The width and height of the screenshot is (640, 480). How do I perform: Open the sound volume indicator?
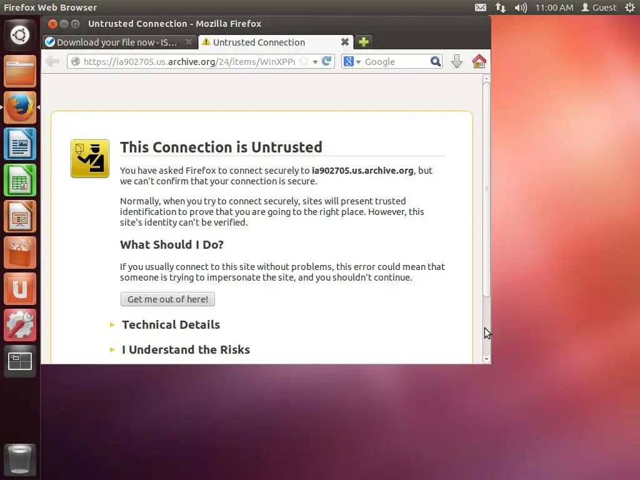point(521,7)
